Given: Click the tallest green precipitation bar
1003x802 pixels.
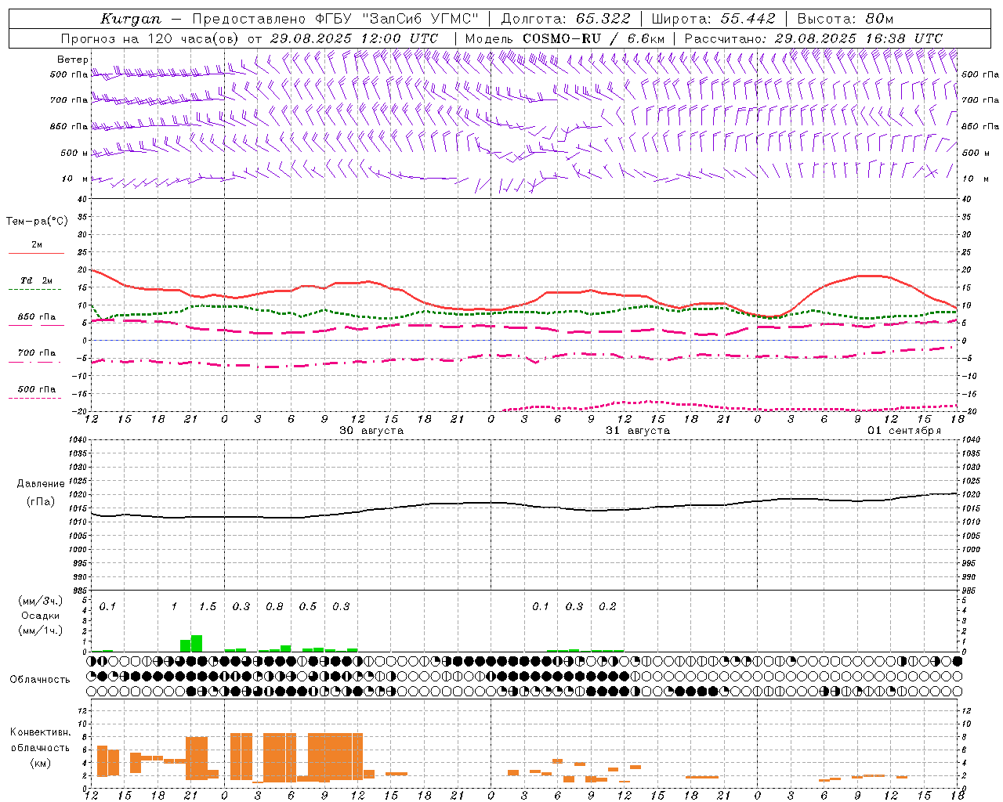Looking at the screenshot, I should click(x=197, y=643).
